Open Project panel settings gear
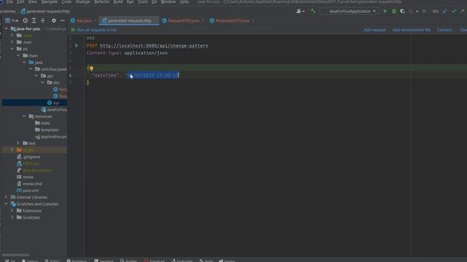467x262 pixels. pos(53,20)
